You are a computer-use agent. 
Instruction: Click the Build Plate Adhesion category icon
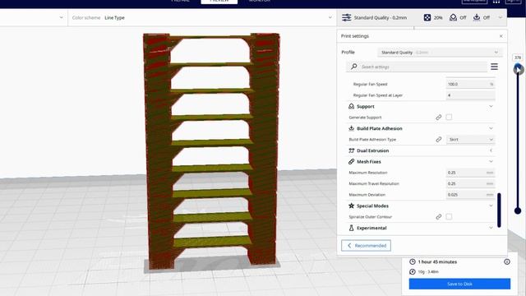pos(351,128)
